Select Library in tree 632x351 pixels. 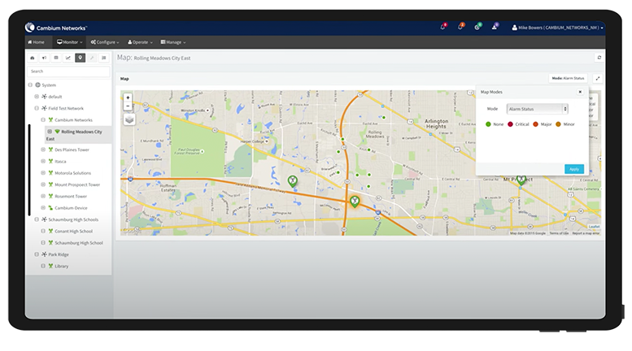coord(62,266)
